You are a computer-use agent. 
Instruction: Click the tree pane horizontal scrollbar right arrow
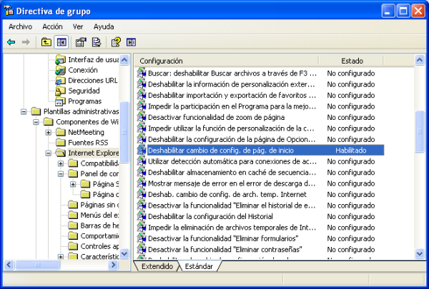pyautogui.click(x=114, y=265)
